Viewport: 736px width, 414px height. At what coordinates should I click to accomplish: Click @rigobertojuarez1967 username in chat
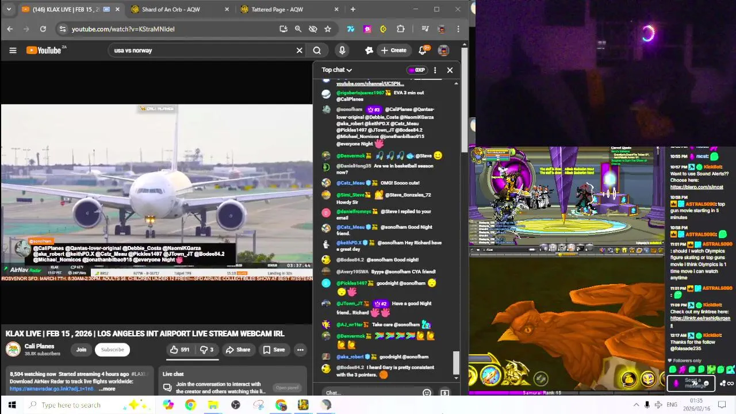coord(360,93)
